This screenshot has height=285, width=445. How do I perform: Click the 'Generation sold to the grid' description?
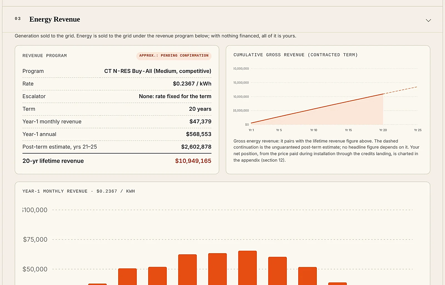(x=155, y=36)
